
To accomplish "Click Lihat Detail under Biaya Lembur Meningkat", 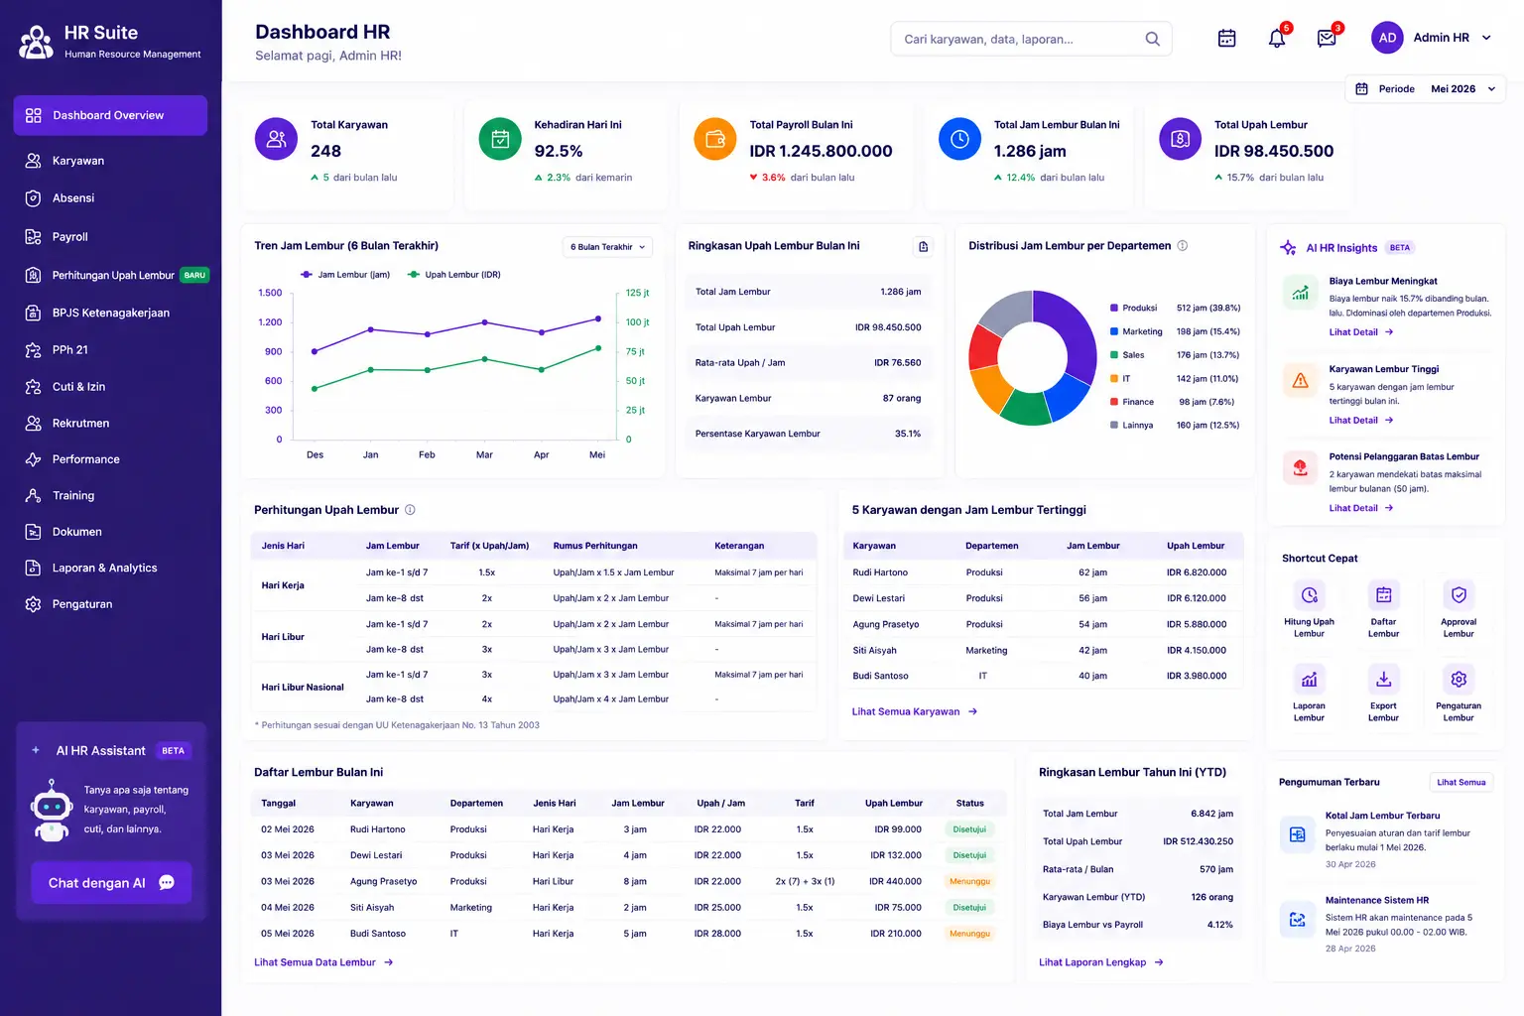I will click(x=1361, y=332).
